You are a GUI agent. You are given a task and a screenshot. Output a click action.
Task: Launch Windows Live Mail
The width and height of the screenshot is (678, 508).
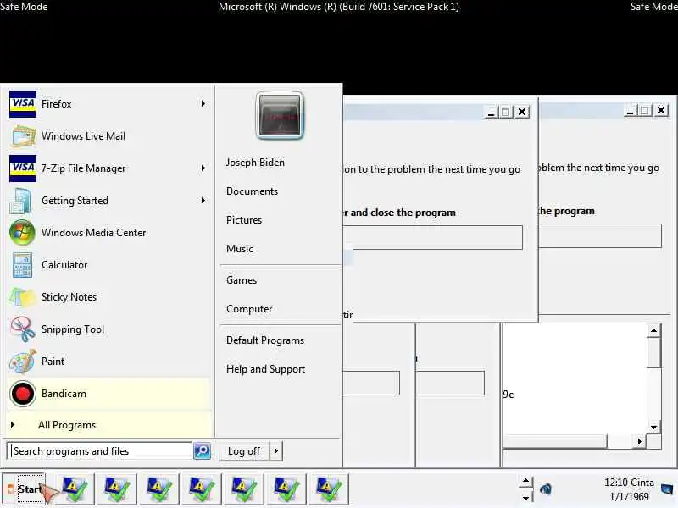point(108,136)
